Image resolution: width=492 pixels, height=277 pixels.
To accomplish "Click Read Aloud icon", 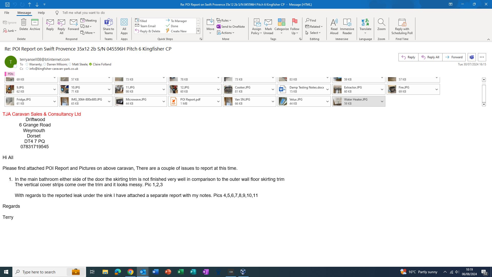I will 334,23.
